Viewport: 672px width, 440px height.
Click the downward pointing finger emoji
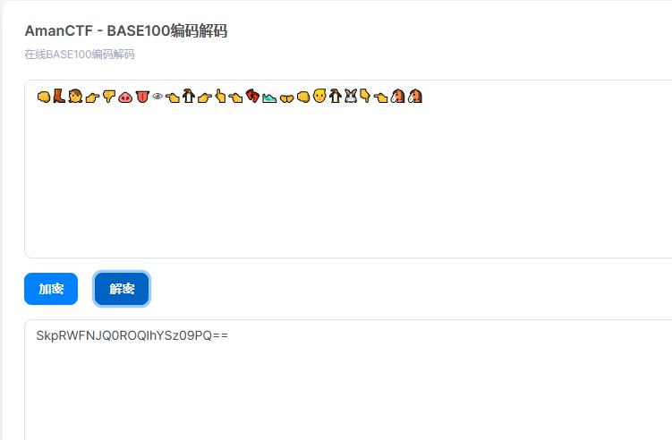(365, 96)
